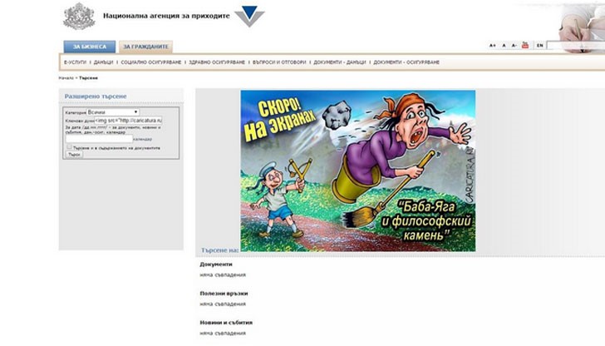
Task: Open the ЗА БИЗНЕСА tab
Action: click(89, 47)
